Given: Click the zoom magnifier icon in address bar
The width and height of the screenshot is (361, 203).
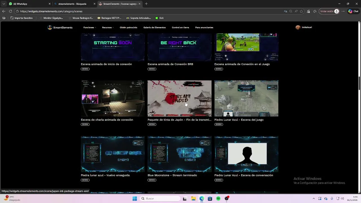Looking at the screenshot, I should 291,11.
